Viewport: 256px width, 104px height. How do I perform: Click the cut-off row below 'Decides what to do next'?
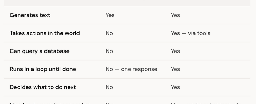(50, 102)
